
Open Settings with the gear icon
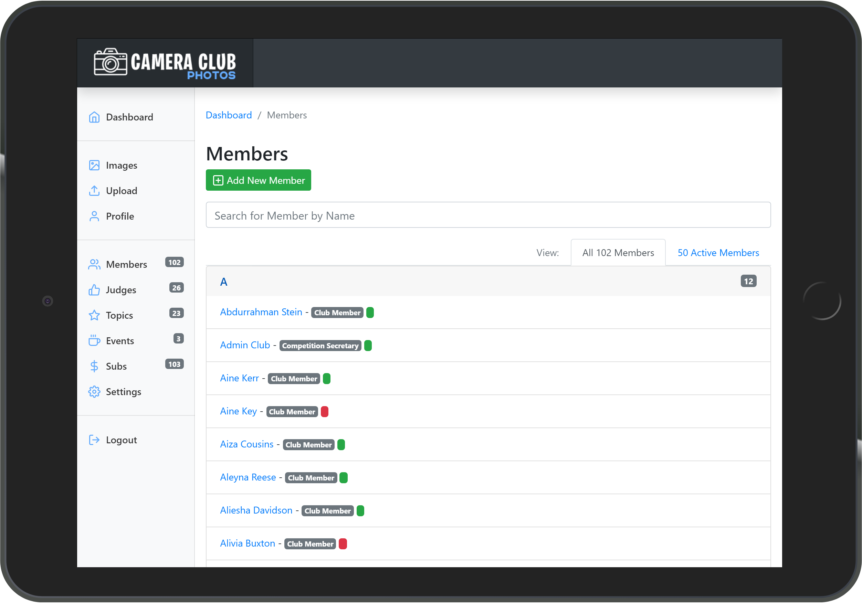click(94, 392)
